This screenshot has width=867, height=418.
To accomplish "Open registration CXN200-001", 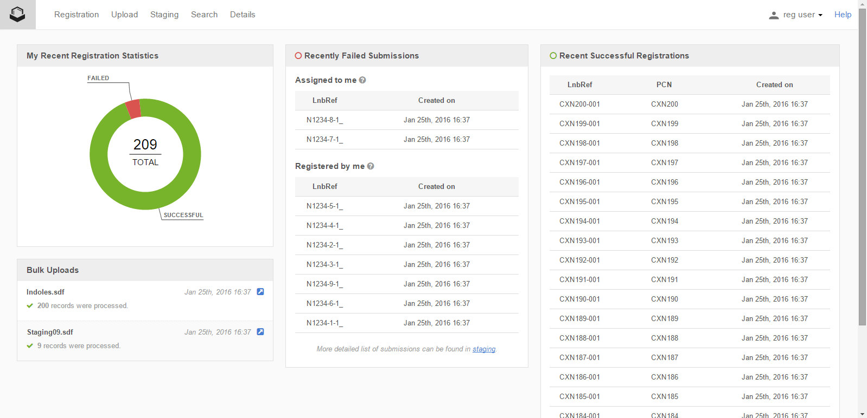I will (x=580, y=104).
